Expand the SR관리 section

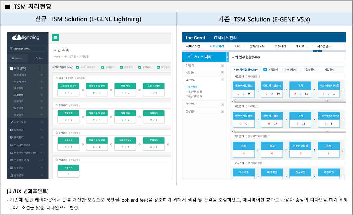(222, 65)
